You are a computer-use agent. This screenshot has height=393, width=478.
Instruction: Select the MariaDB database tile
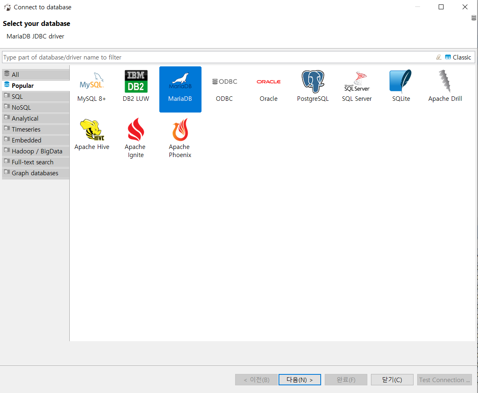coord(180,89)
